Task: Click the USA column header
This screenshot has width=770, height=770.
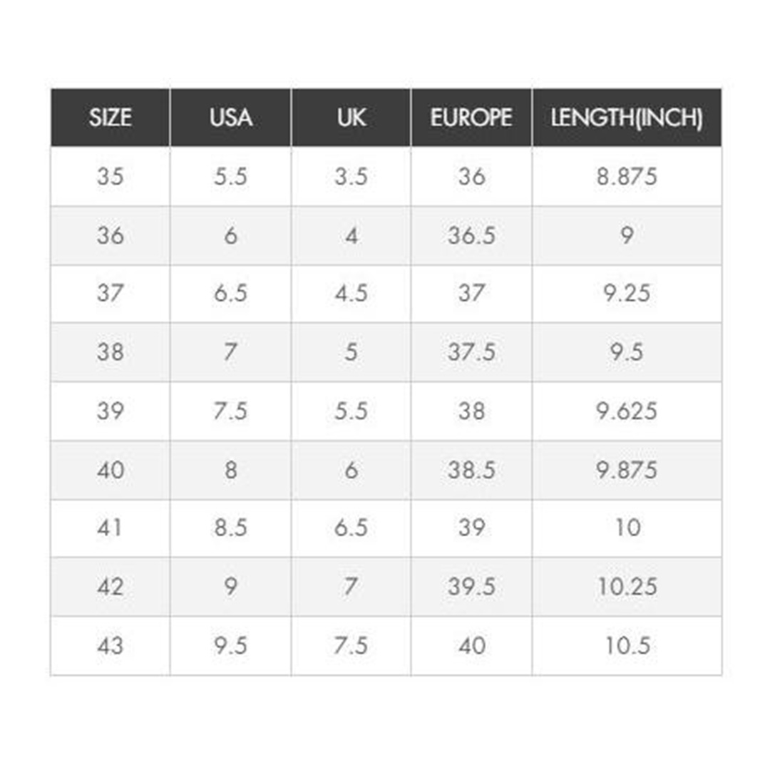Action: coord(231,118)
